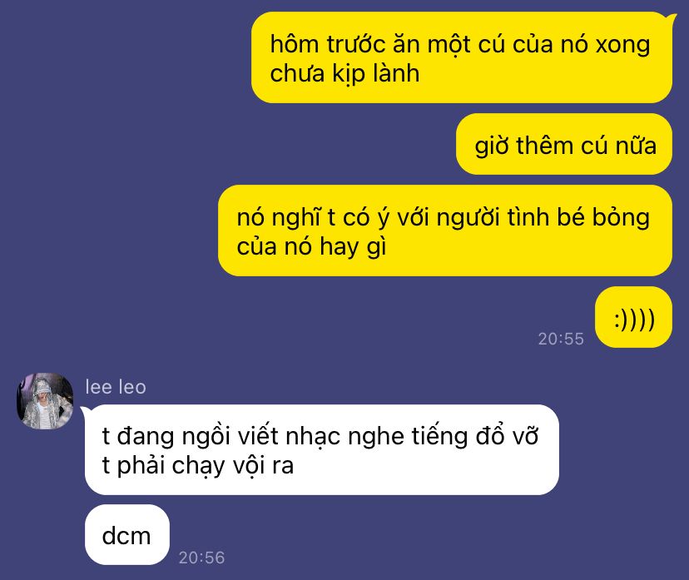Click the text line 't phải chạy vội ra'
This screenshot has width=689, height=580.
tap(198, 465)
